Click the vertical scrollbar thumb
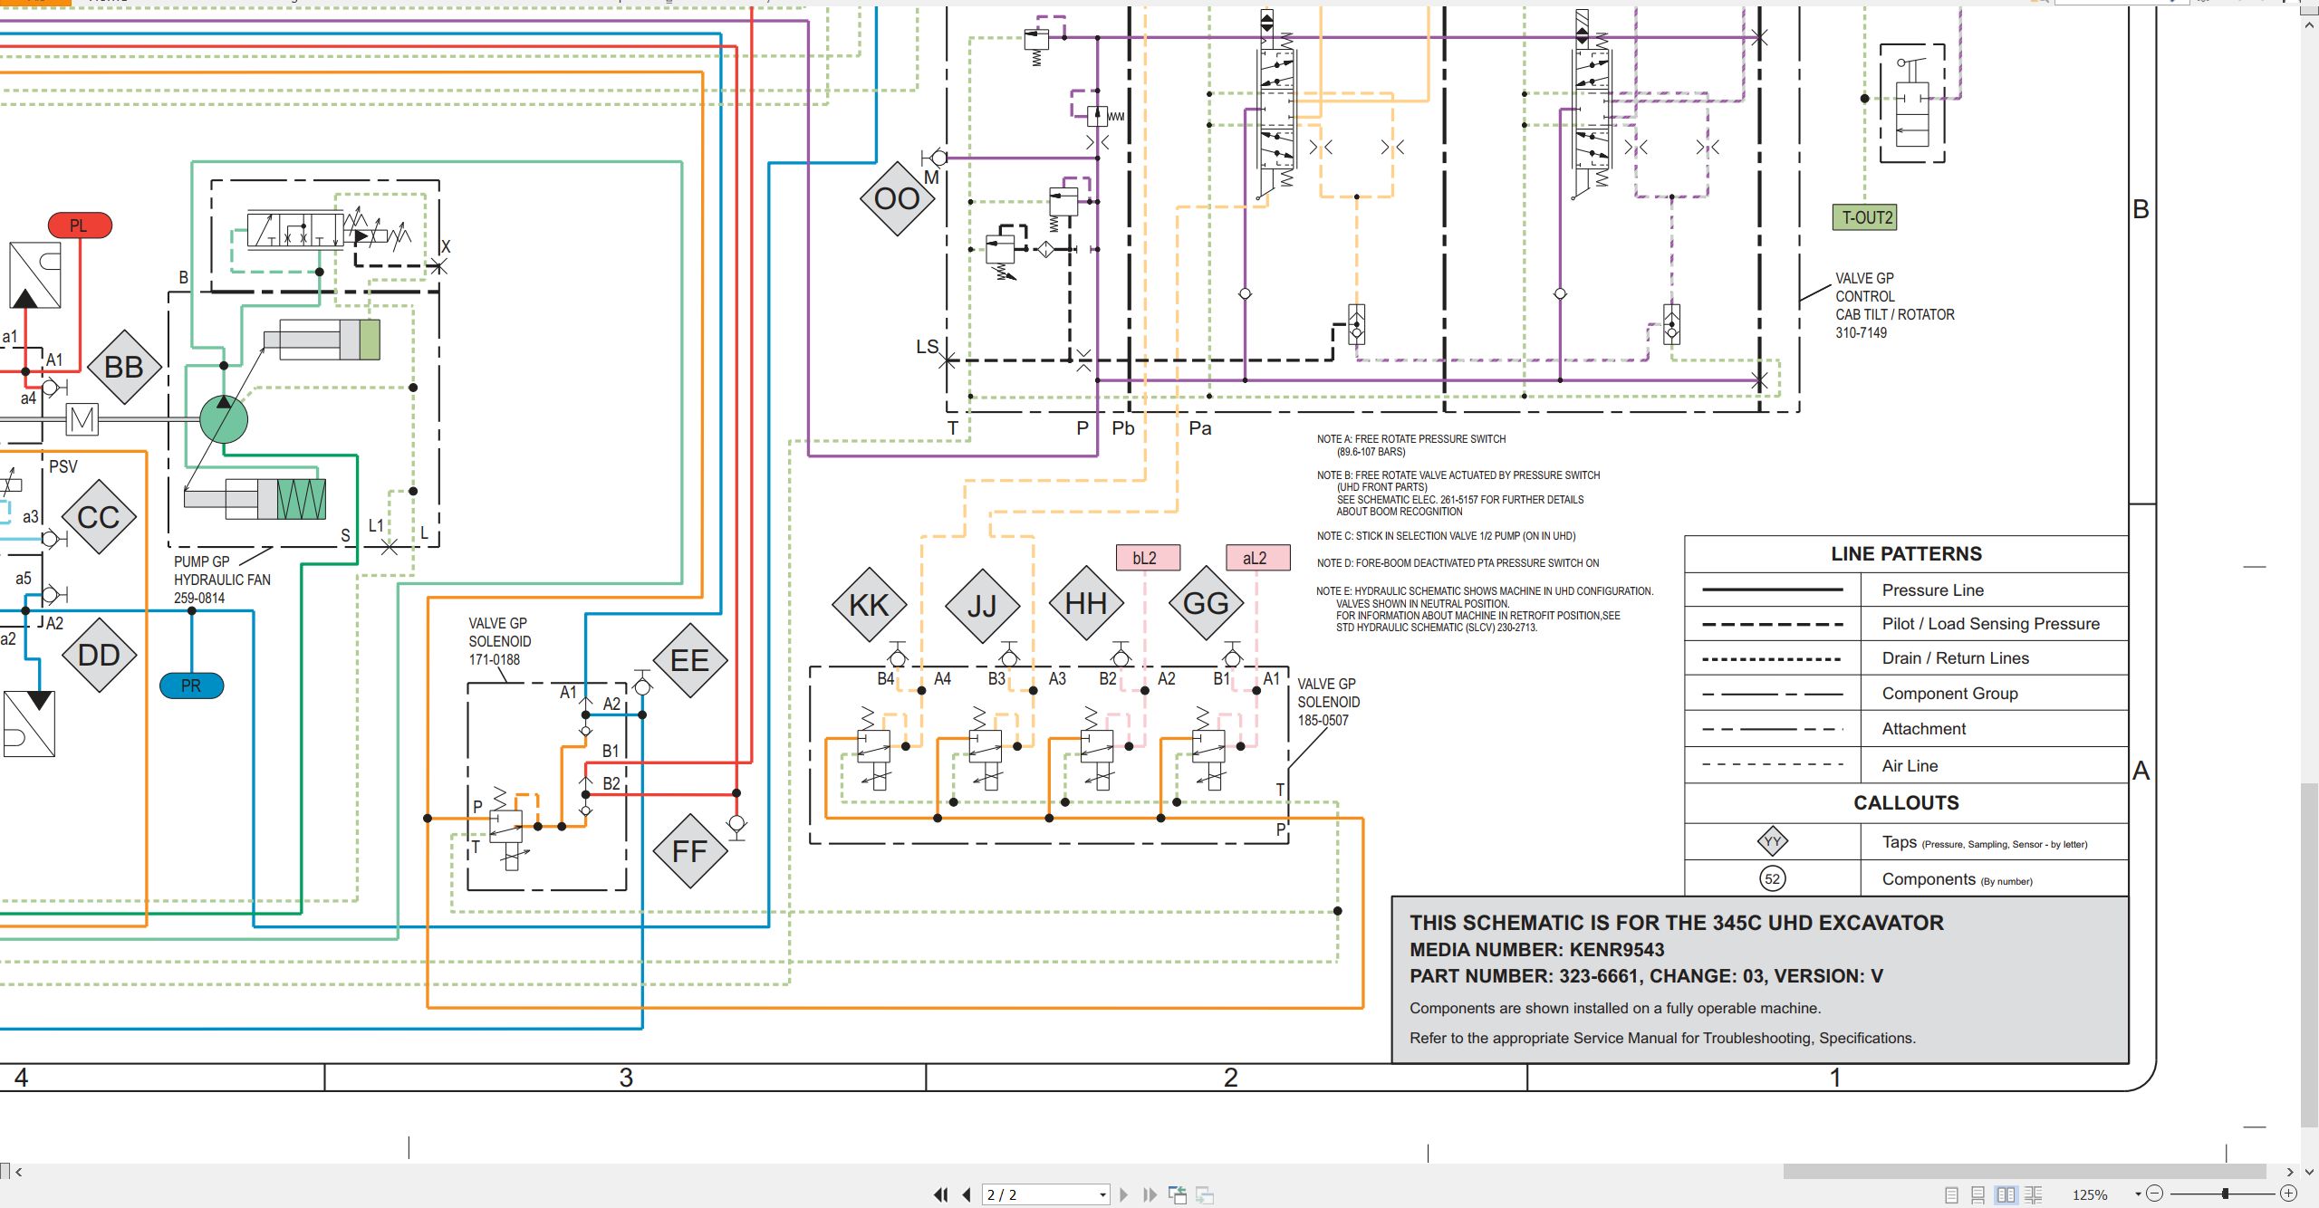The height and width of the screenshot is (1208, 2319). click(x=2309, y=955)
